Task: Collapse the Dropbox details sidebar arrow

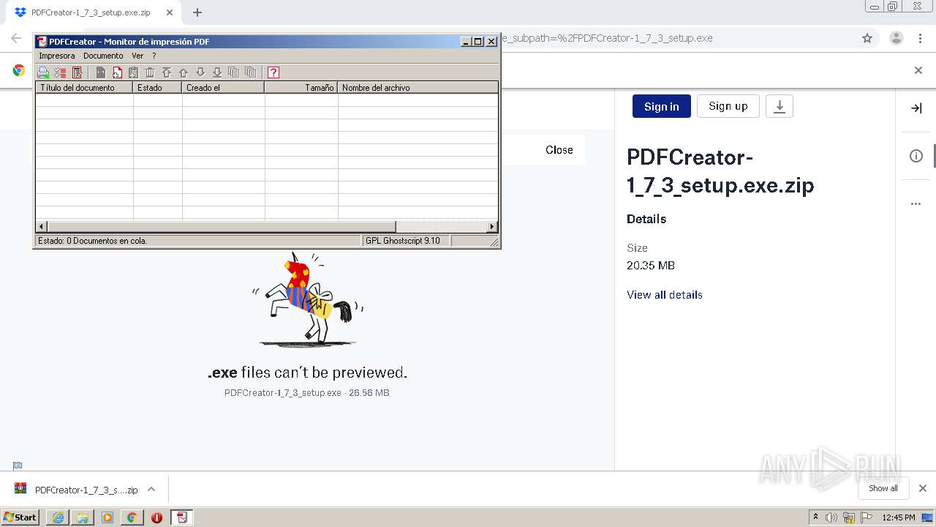Action: coord(916,108)
